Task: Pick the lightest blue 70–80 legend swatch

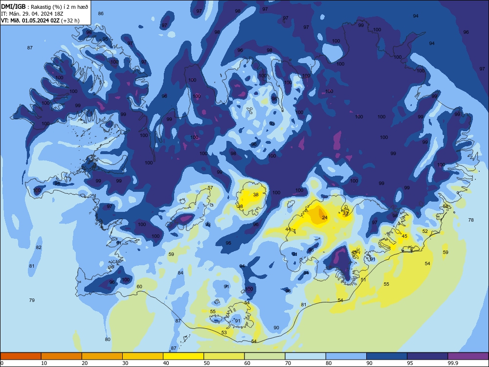Action: click(306, 356)
